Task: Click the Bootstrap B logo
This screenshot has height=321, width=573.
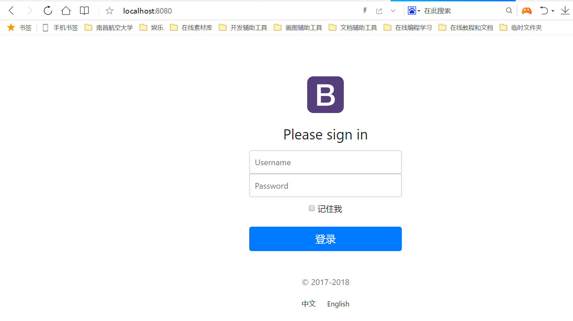Action: pos(325,95)
